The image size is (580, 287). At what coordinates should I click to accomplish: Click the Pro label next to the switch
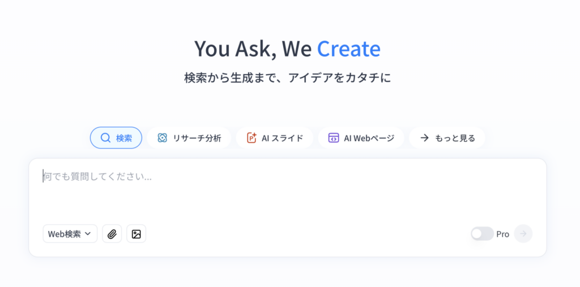(503, 234)
